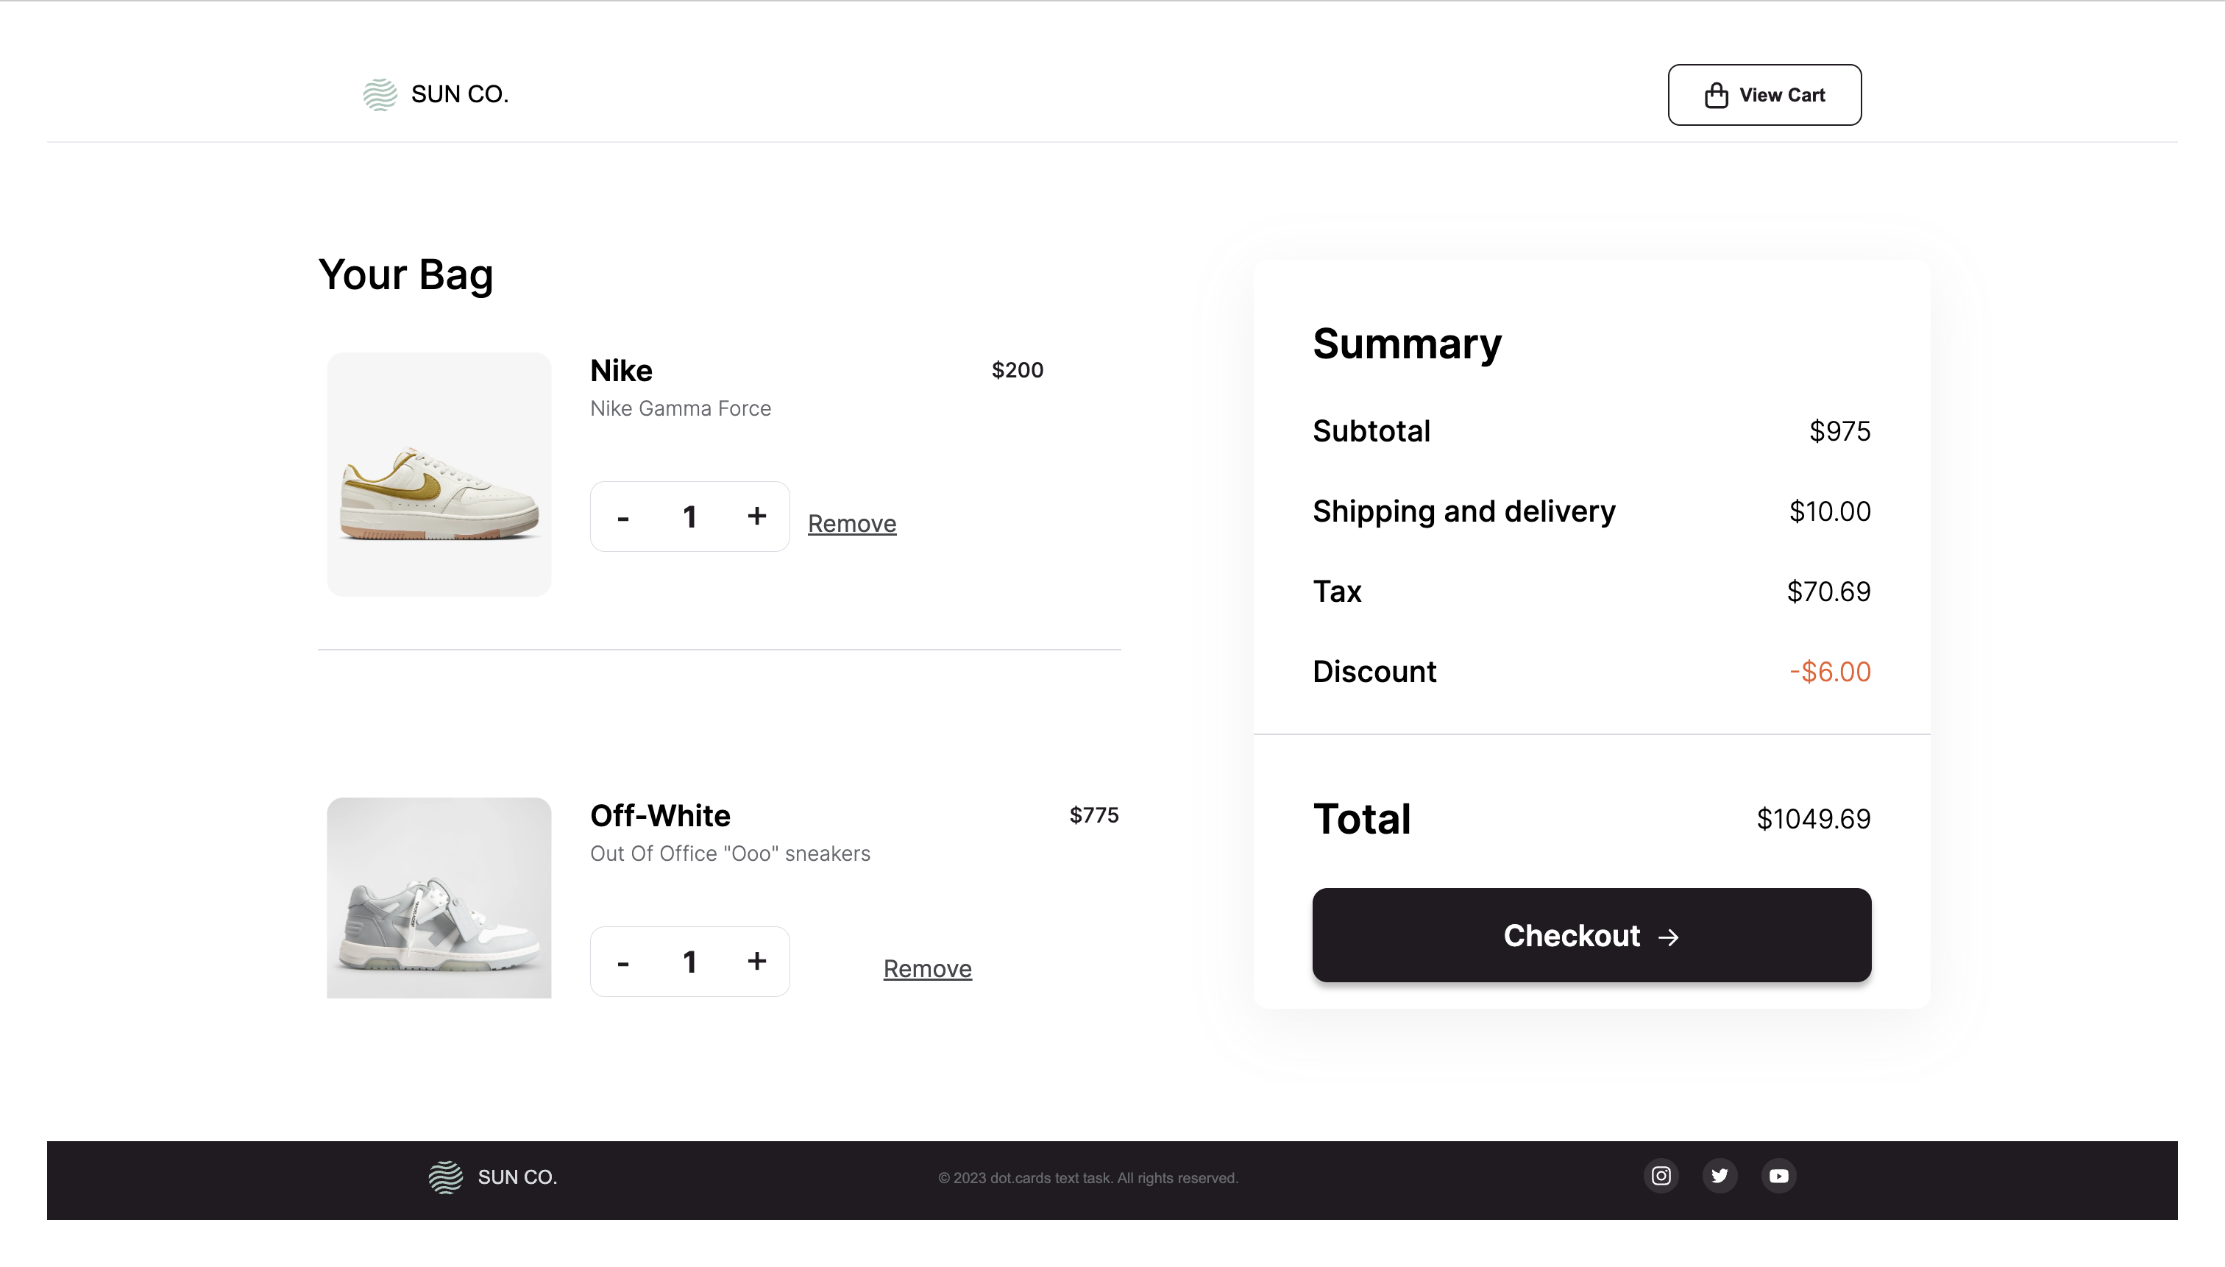Screen dimensions: 2225x1267
Task: Click Remove link under Nike Gamma Force
Action: click(851, 522)
